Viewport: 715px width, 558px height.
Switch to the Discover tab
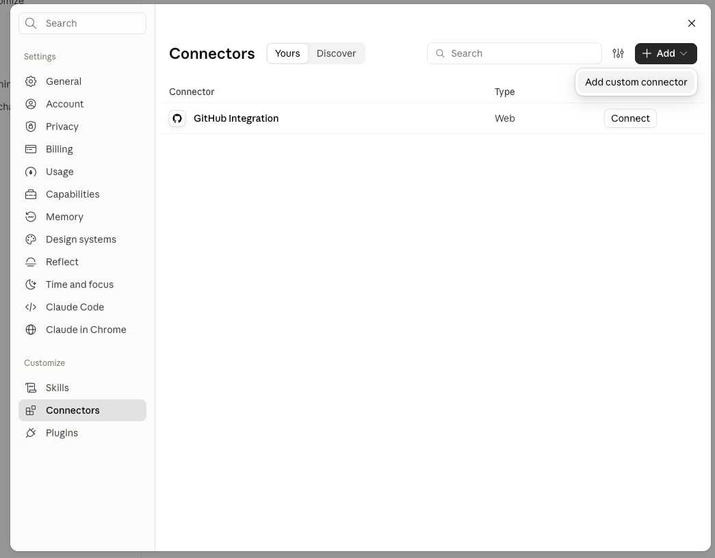coord(336,53)
